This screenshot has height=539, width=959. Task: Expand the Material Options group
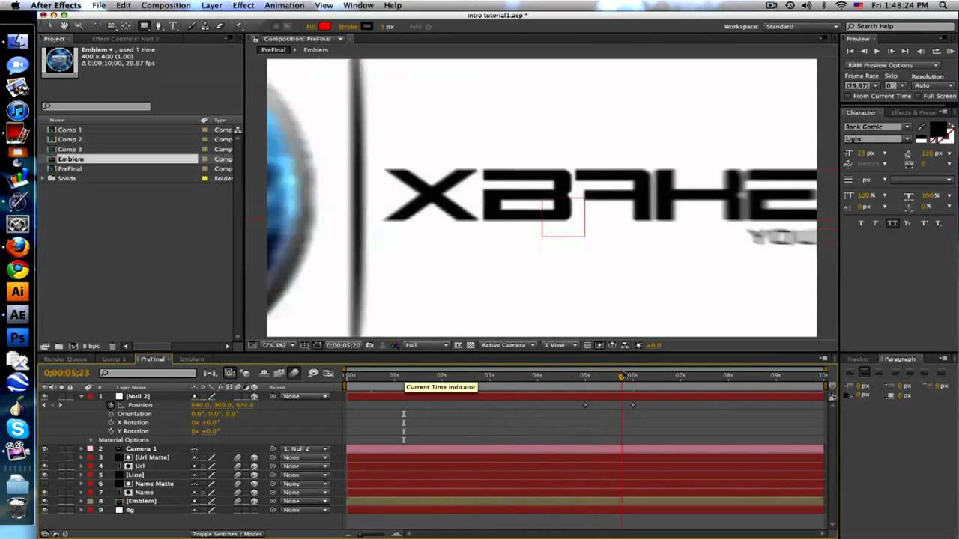tap(91, 440)
